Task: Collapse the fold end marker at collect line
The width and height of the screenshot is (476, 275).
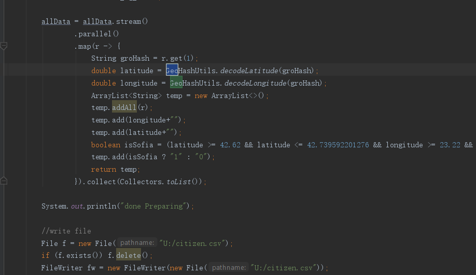Action: (4, 181)
